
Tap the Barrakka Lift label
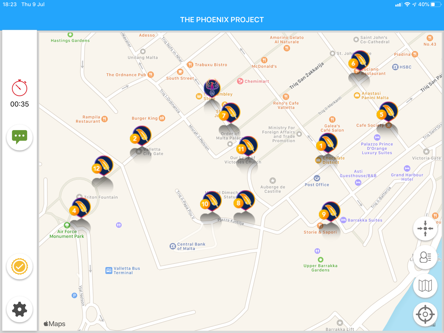(340, 329)
